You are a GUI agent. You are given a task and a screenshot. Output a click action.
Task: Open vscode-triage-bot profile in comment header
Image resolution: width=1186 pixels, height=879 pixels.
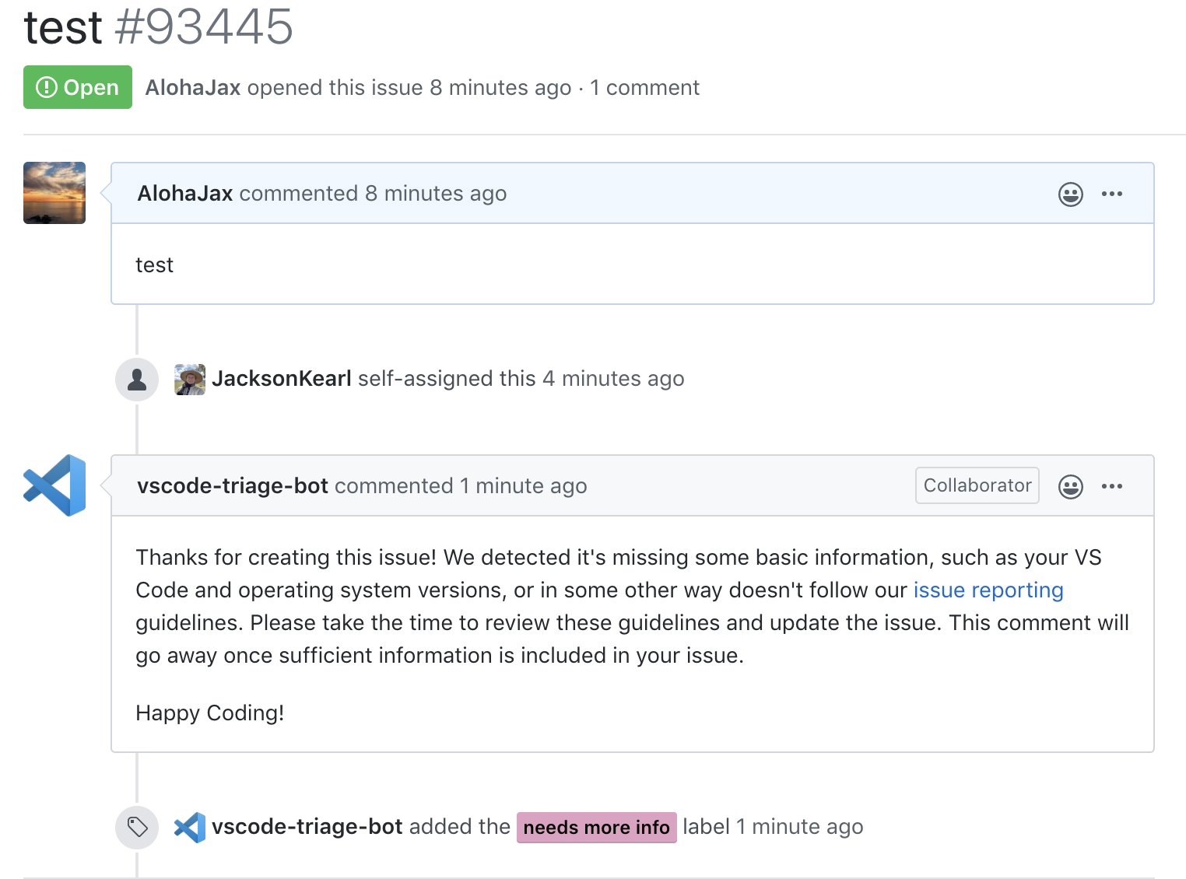point(233,486)
